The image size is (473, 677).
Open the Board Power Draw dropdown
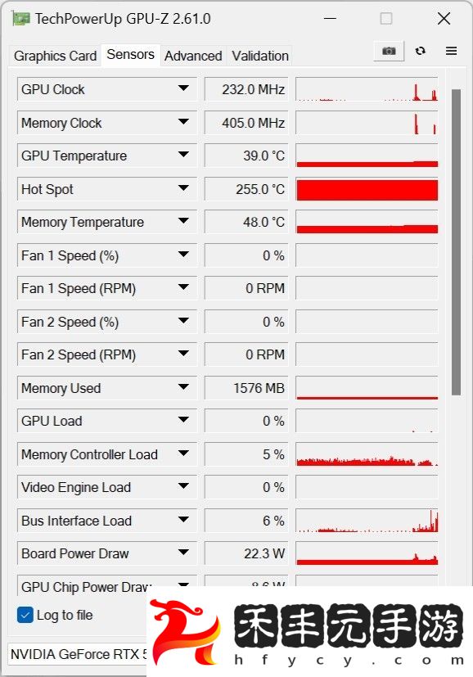coord(183,553)
